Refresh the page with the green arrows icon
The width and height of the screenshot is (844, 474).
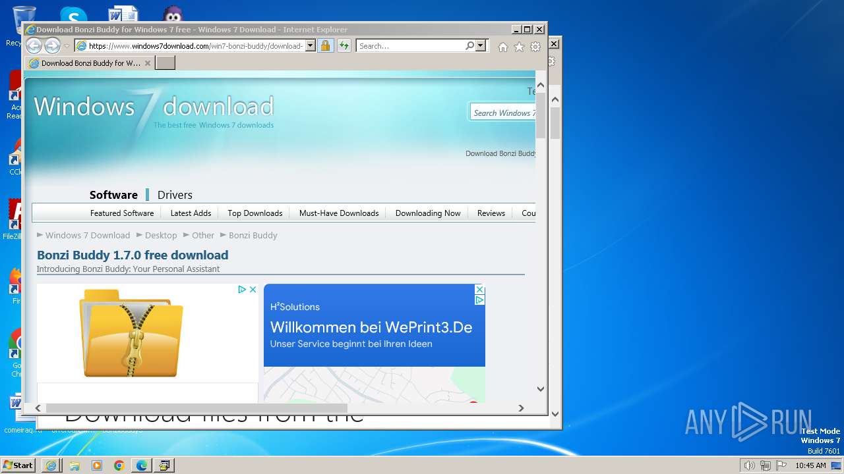pos(344,46)
